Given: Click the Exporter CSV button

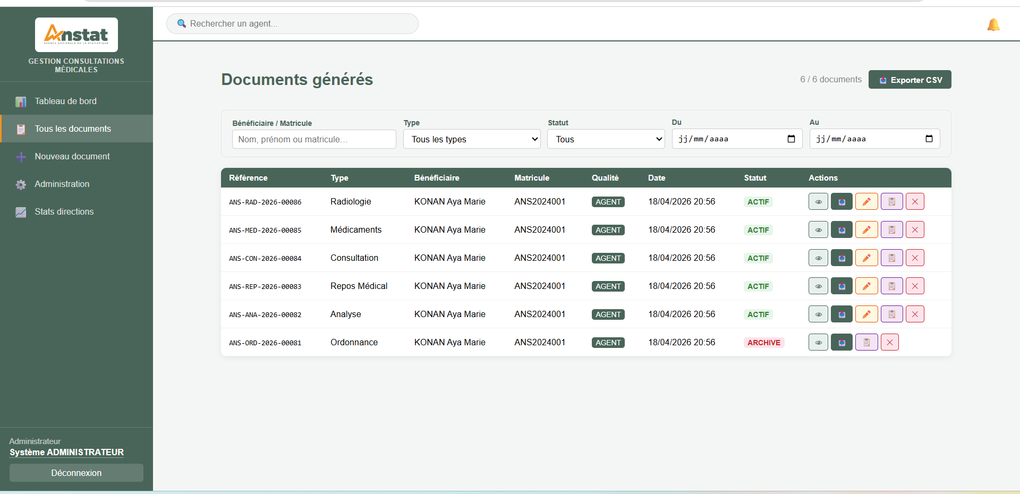Looking at the screenshot, I should click(x=909, y=80).
